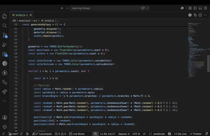The height and width of the screenshot is (136, 210).
Task: Click the rocket icon in status bar
Action: (x=34, y=134)
